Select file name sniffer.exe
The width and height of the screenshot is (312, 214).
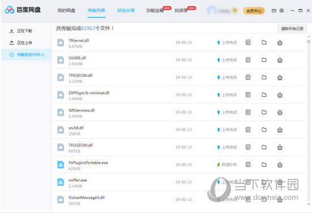coord(78,180)
